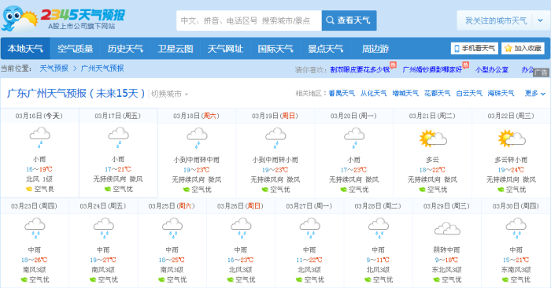
Task: Click the rain icon for 03月30日
Action: (516, 228)
